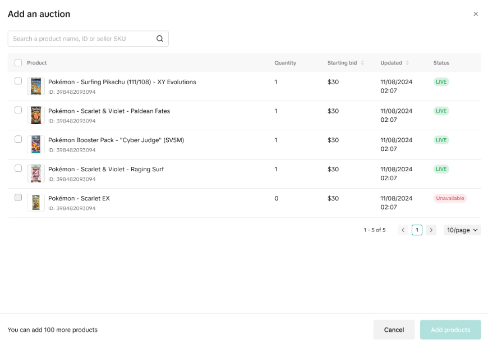The height and width of the screenshot is (342, 488).
Task: Click the Unavailable status badge
Action: pos(450,198)
